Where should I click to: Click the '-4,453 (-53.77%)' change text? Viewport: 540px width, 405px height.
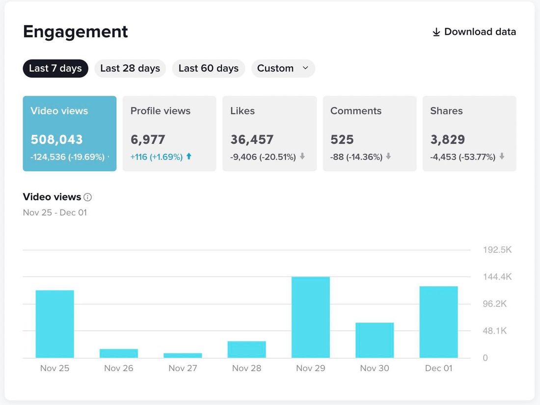click(x=462, y=157)
